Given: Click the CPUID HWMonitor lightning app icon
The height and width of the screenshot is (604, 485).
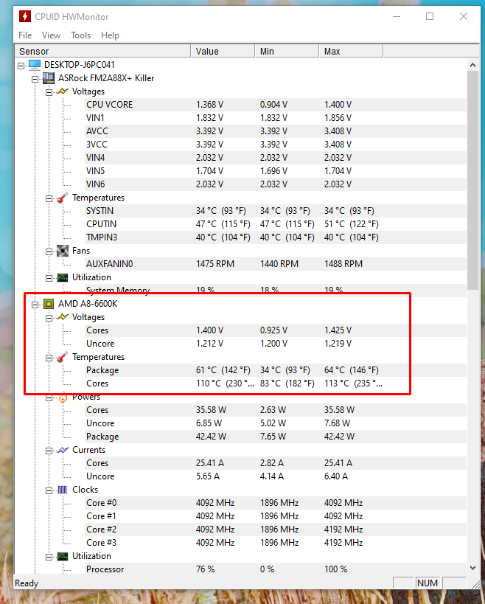Looking at the screenshot, I should pyautogui.click(x=25, y=16).
